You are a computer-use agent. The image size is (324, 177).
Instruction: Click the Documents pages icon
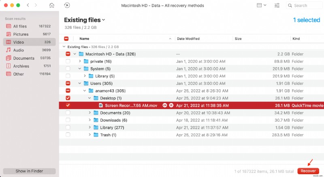(x=9, y=58)
